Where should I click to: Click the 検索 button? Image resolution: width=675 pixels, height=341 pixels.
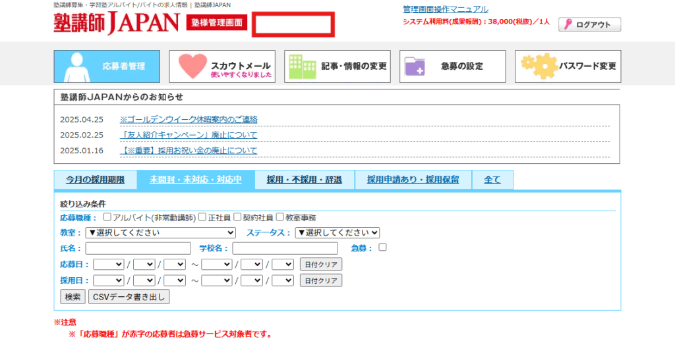pos(73,297)
